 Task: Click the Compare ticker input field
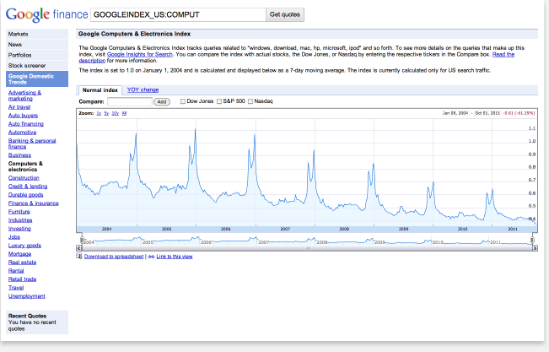click(130, 101)
